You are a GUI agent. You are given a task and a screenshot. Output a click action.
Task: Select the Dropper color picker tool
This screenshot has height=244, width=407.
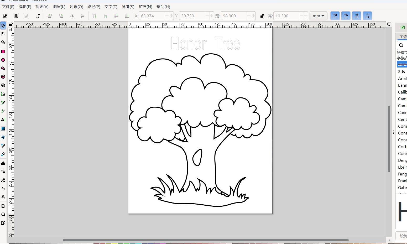pyautogui.click(x=3, y=146)
